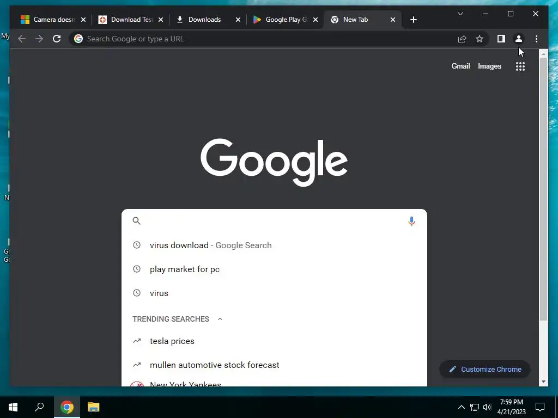The height and width of the screenshot is (418, 558).
Task: Close the Camera doesn't tab
Action: 83,20
